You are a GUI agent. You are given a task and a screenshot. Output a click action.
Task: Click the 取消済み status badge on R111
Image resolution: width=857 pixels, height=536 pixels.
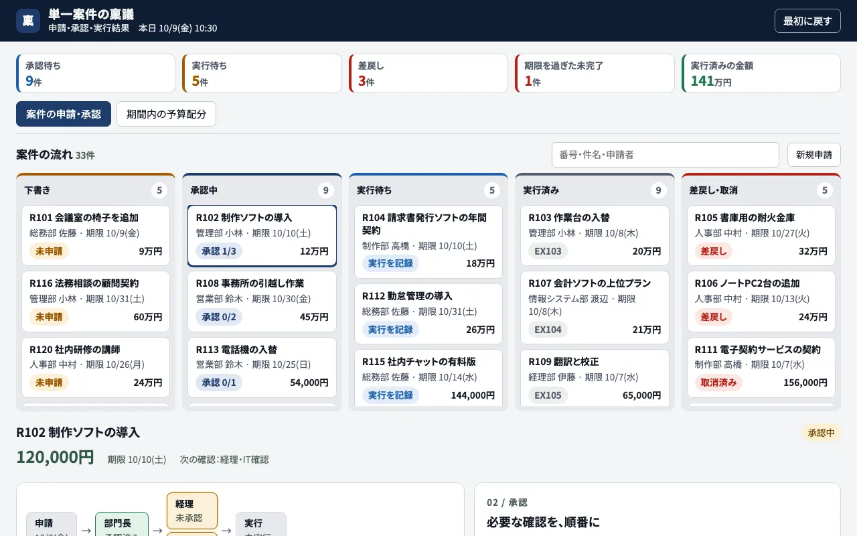pyautogui.click(x=718, y=383)
